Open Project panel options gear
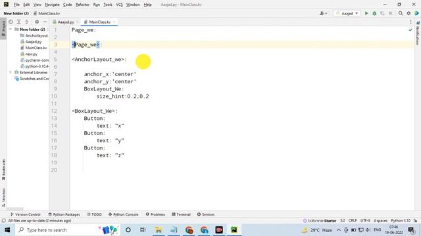 tap(37, 22)
